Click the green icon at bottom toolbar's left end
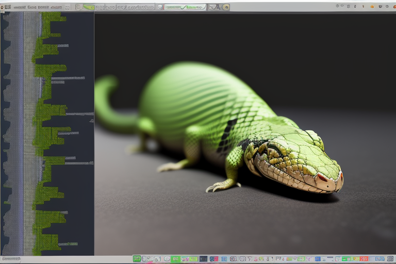 137,259
